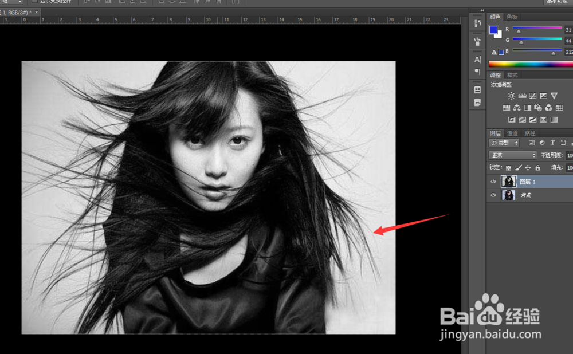Switch to the 调整 tab
Image resolution: width=573 pixels, height=354 pixels.
tap(495, 75)
